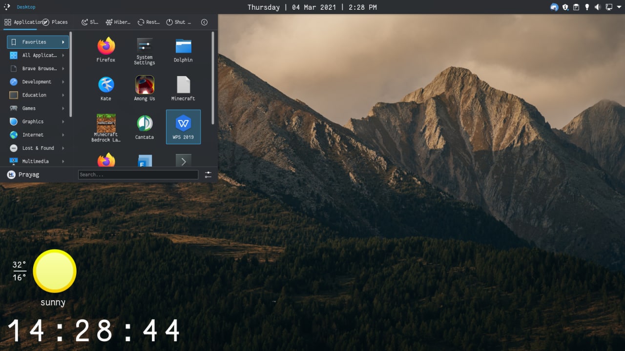The image size is (625, 351).
Task: Click the back arrow circle in the launcher header
Action: [x=204, y=22]
